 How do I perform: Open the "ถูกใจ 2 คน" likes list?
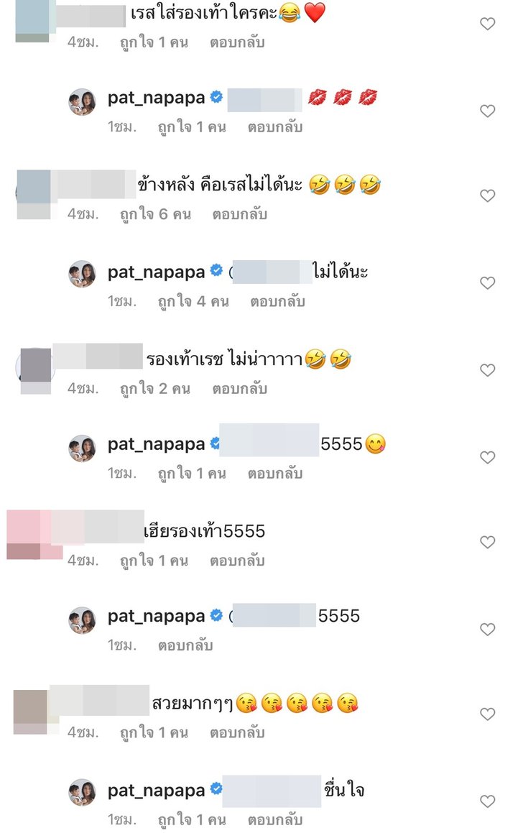pyautogui.click(x=154, y=389)
